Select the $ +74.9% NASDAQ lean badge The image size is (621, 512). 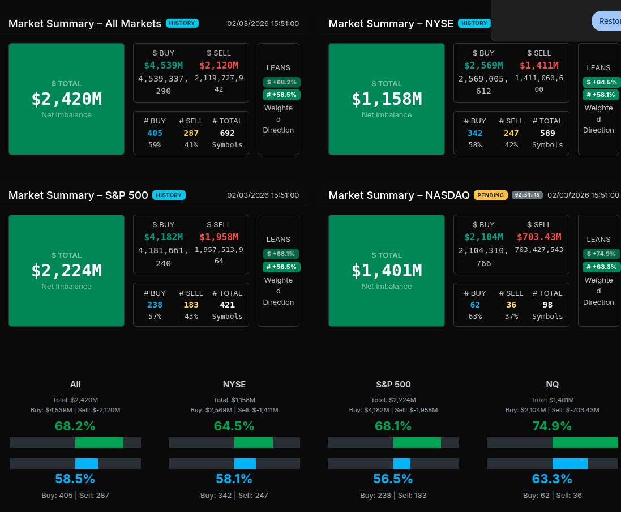click(602, 254)
